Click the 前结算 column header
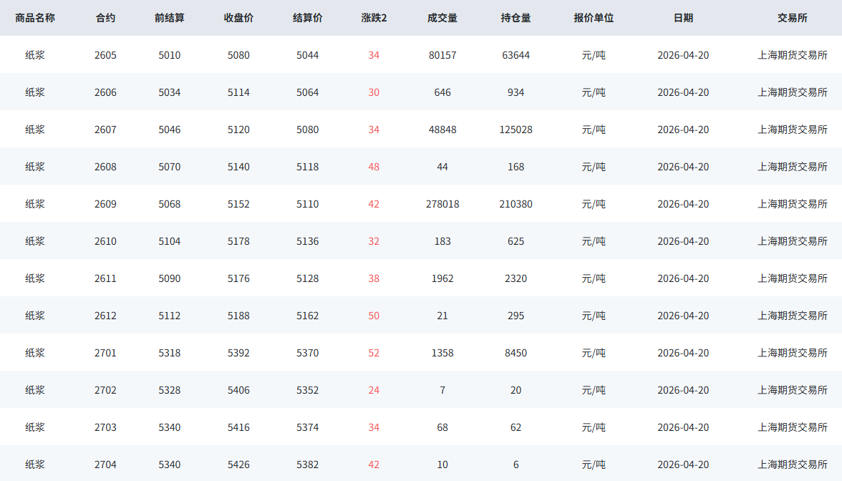This screenshot has width=842, height=481. pyautogui.click(x=170, y=18)
